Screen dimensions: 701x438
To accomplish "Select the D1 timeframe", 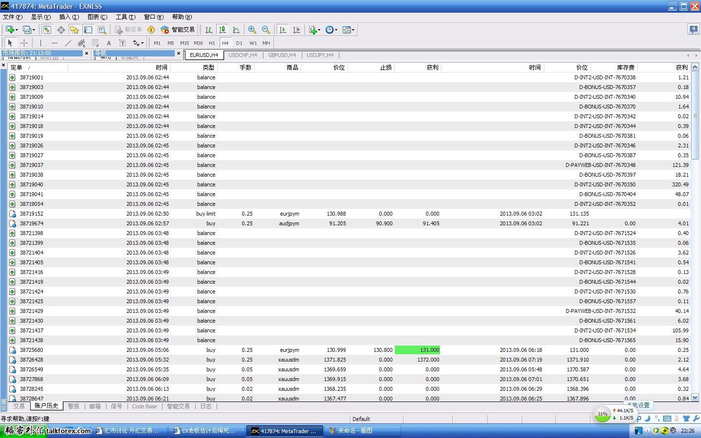I will (x=239, y=43).
